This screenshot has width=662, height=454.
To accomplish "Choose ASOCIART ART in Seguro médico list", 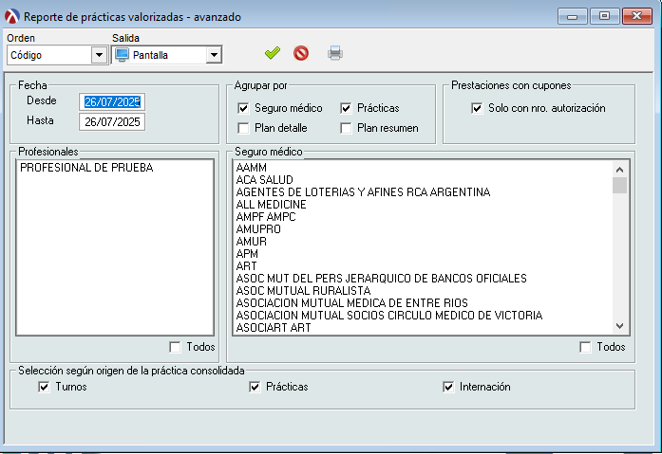I will [274, 328].
